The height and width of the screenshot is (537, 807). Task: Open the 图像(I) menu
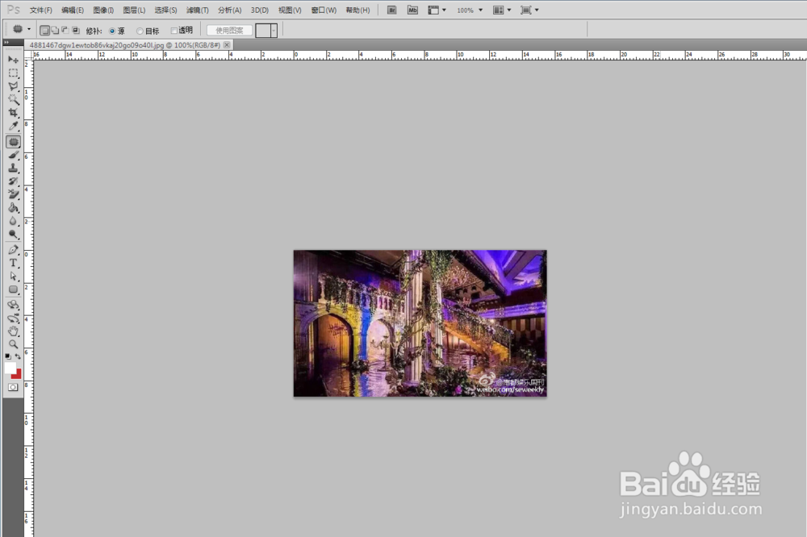pyautogui.click(x=103, y=10)
